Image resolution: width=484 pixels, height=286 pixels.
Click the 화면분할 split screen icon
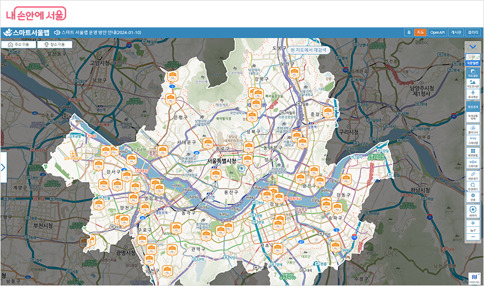pyautogui.click(x=473, y=152)
